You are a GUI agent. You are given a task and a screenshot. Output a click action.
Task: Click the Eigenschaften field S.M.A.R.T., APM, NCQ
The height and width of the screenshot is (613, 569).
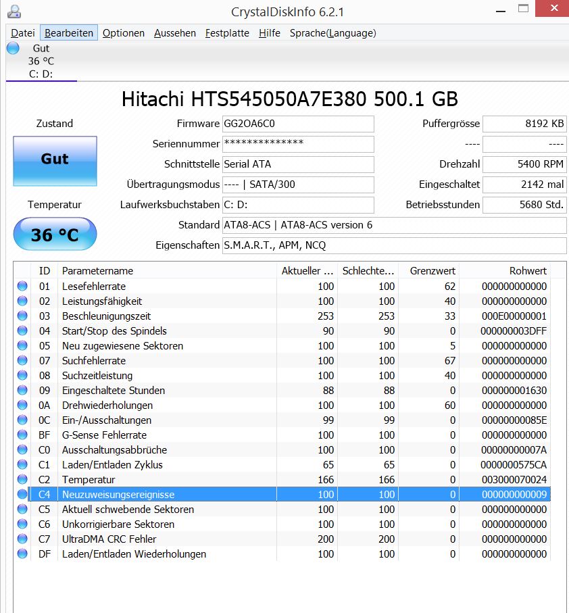point(395,245)
